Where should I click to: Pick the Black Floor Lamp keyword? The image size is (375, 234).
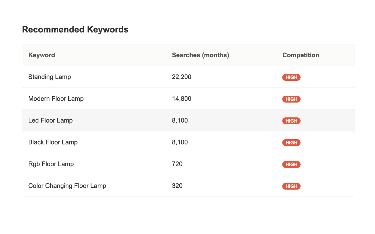coord(53,142)
